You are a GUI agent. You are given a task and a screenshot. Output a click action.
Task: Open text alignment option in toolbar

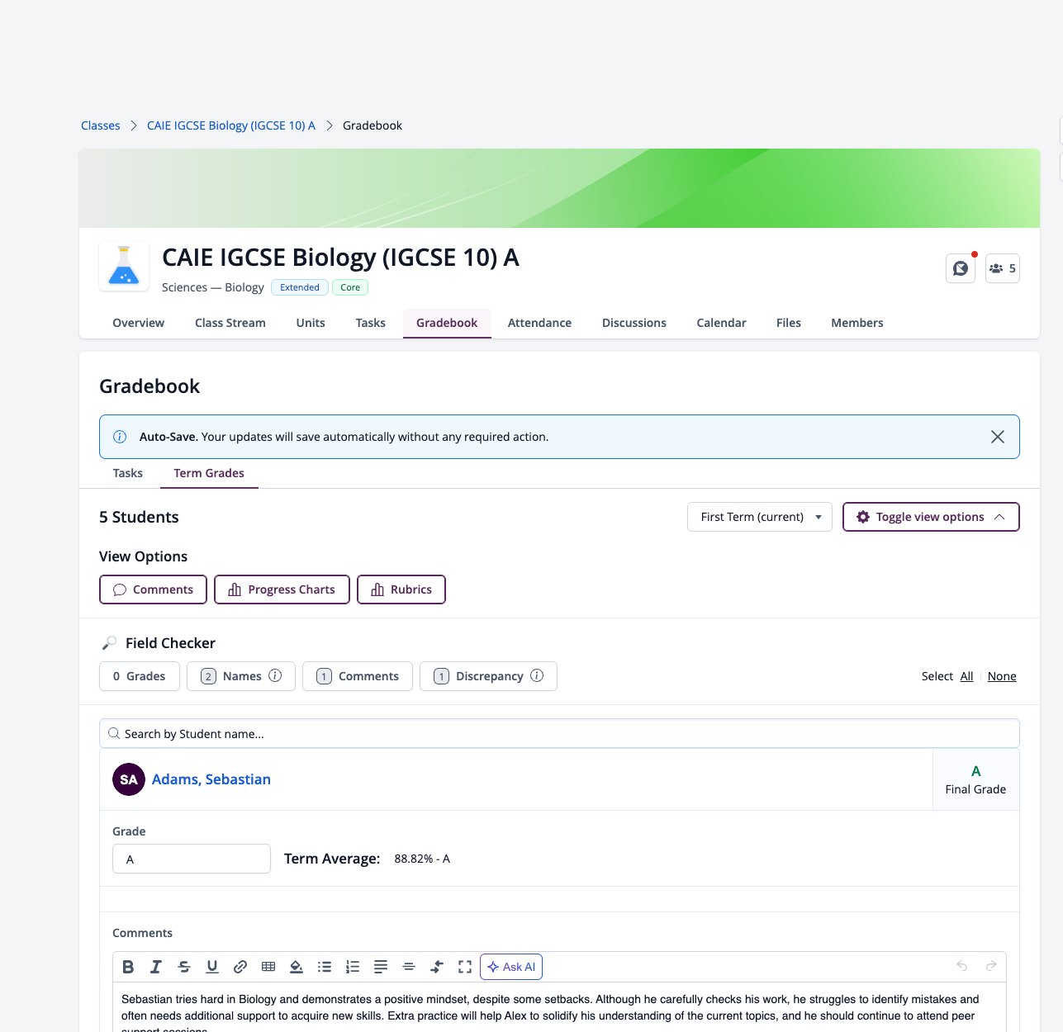[381, 967]
